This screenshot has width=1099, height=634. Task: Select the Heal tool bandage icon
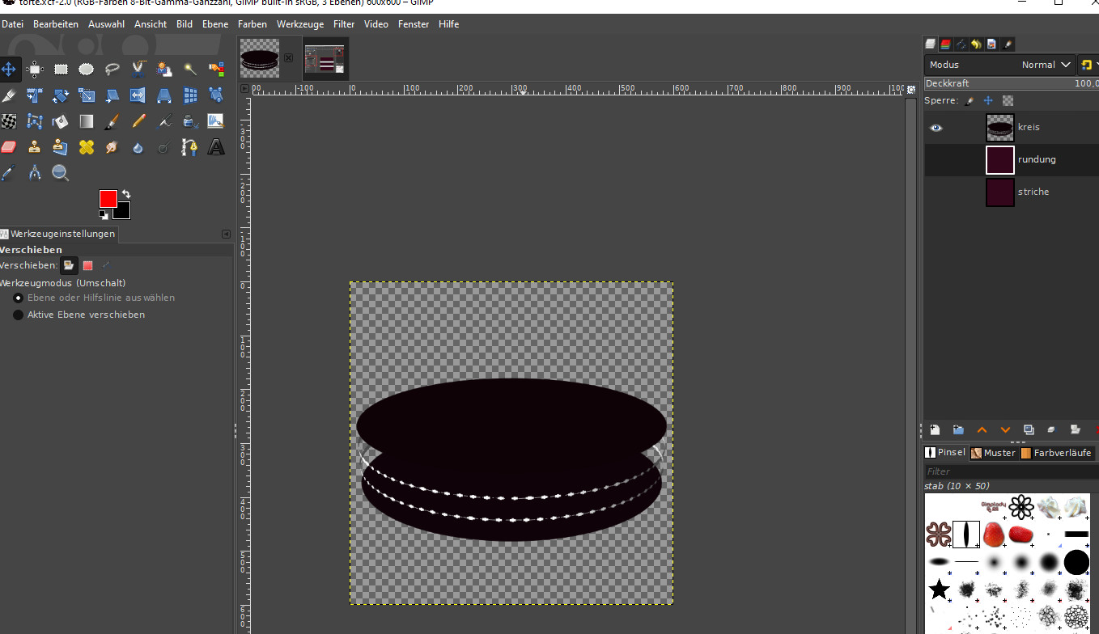tap(87, 147)
